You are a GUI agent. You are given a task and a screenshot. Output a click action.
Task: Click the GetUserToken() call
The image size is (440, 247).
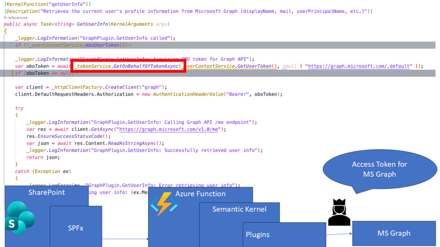click(257, 66)
